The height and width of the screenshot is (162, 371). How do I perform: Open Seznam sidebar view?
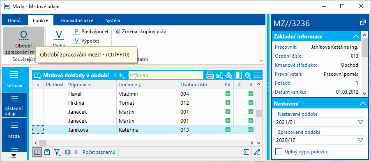click(14, 80)
